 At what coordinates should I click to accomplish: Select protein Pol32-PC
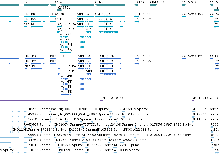(57, 61)
